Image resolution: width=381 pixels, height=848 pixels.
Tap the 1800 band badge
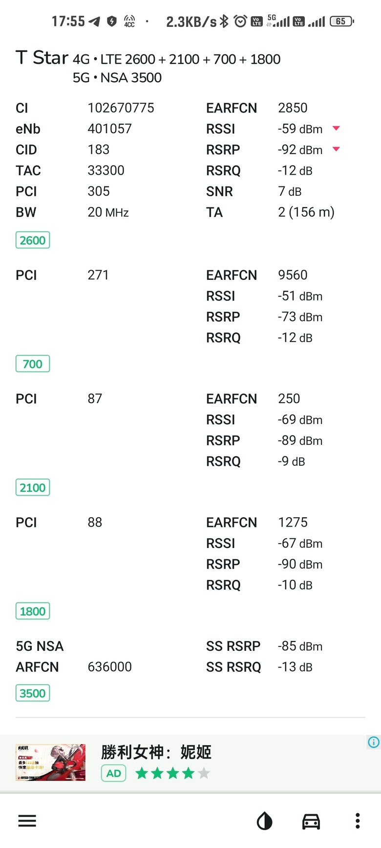tap(33, 611)
